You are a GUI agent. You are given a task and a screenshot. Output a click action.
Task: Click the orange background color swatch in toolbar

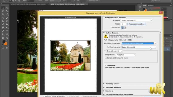point(6,44)
